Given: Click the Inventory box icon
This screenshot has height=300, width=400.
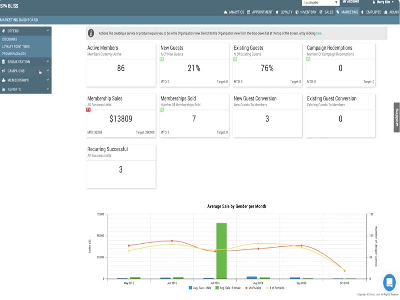Looking at the screenshot, I should coord(296,12).
